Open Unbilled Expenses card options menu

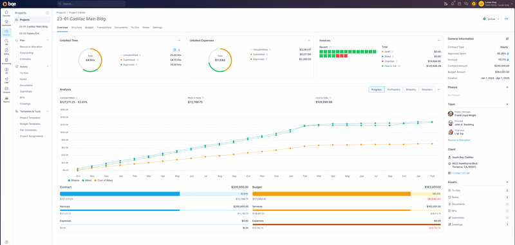[310, 41]
